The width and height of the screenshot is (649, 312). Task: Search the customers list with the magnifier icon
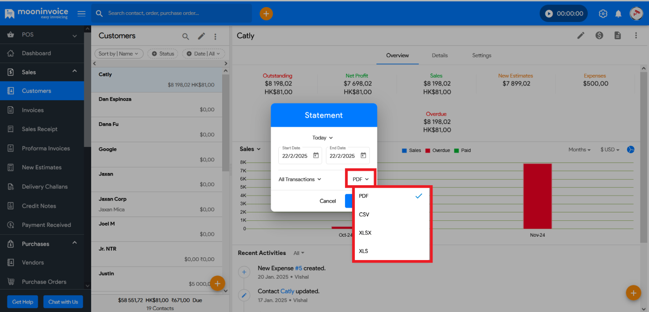pos(186,36)
